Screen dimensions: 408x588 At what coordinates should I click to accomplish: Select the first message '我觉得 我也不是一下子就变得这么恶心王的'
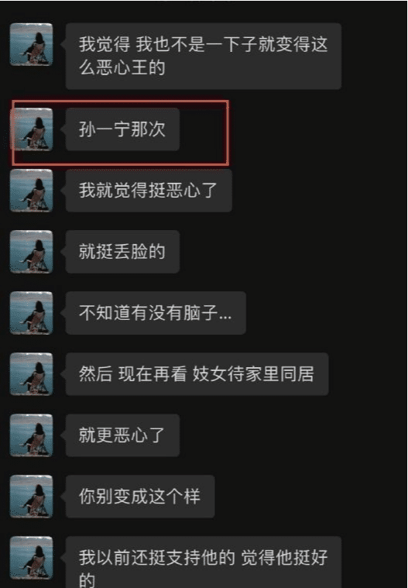click(204, 57)
